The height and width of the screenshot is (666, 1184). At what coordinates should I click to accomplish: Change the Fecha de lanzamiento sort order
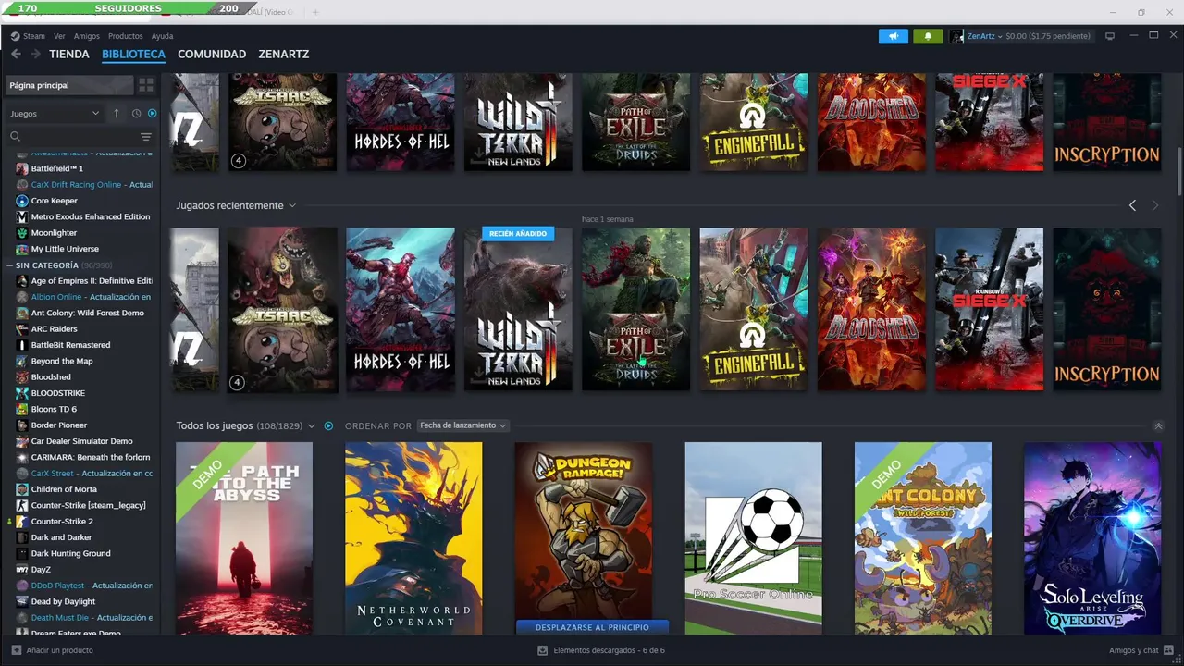point(462,425)
